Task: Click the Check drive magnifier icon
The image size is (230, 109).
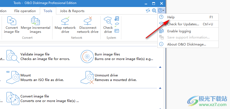Action: 108,21
